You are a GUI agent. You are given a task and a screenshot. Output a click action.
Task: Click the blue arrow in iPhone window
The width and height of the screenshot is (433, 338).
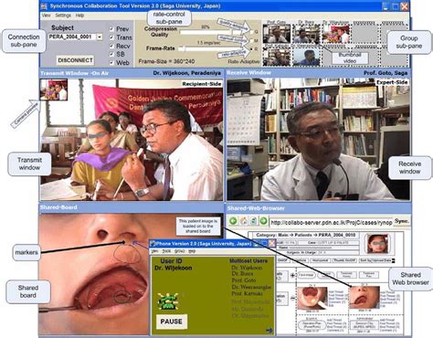click(x=269, y=330)
